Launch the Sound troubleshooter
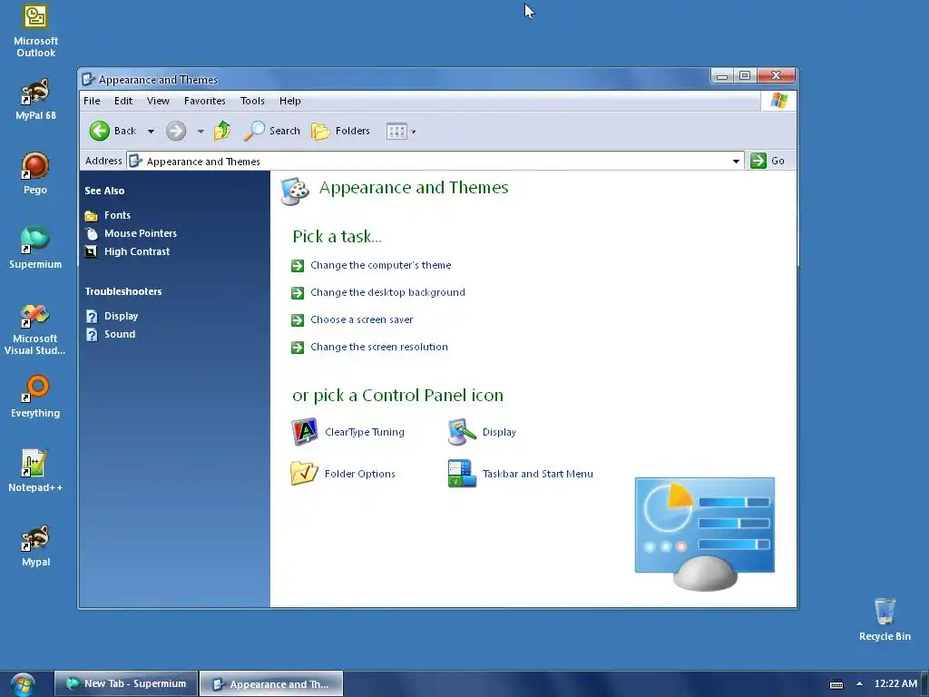The image size is (929, 697). click(120, 334)
